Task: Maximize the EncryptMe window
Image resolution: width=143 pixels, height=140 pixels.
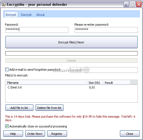Action: [x=132, y=4]
